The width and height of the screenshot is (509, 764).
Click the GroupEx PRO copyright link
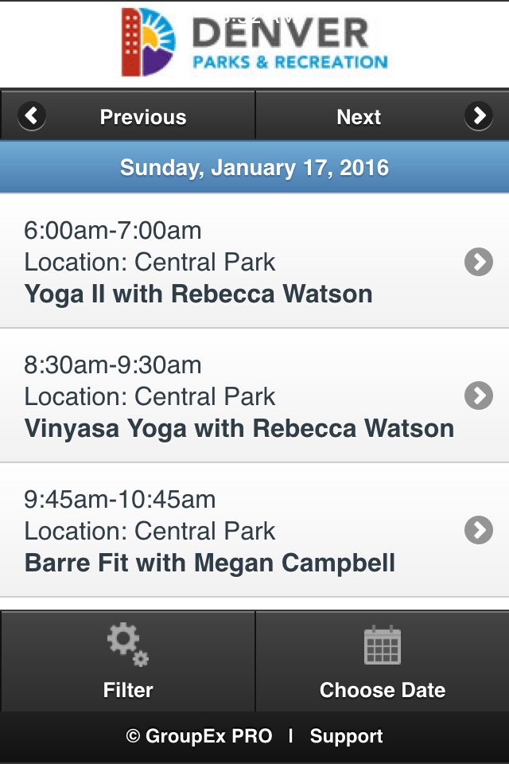199,735
